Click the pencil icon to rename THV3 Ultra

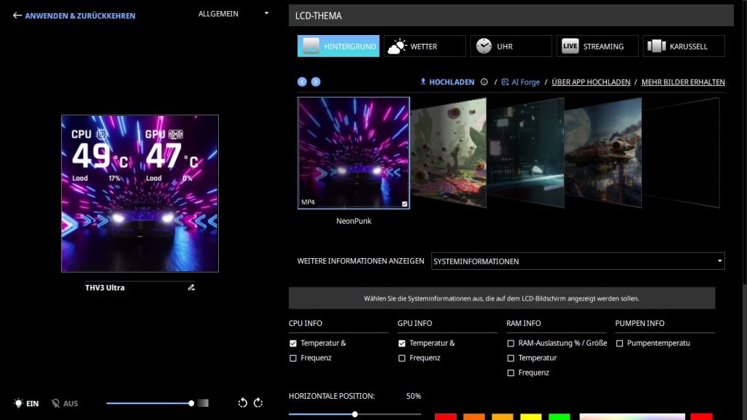(x=191, y=288)
